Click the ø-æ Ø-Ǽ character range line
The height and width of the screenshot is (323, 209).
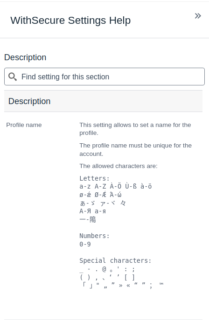[x=100, y=195]
